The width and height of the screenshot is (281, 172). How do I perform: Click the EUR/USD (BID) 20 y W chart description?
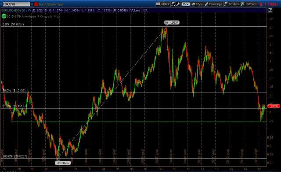(16, 11)
